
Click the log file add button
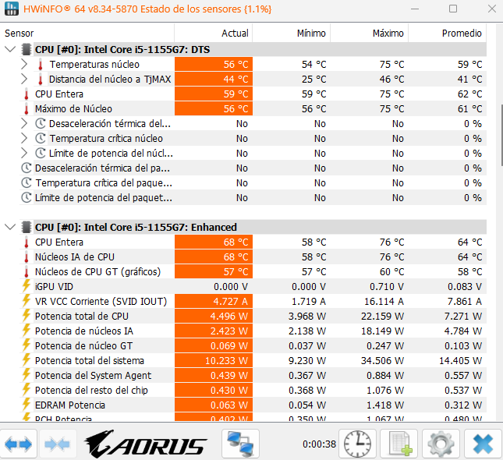click(x=399, y=444)
